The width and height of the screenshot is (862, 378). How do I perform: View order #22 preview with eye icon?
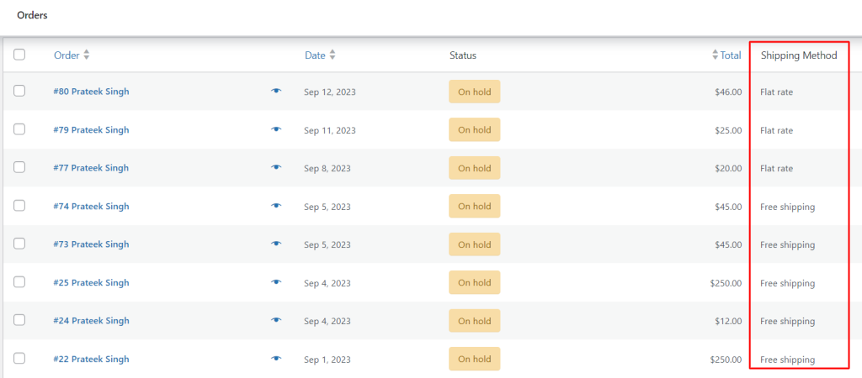point(276,358)
